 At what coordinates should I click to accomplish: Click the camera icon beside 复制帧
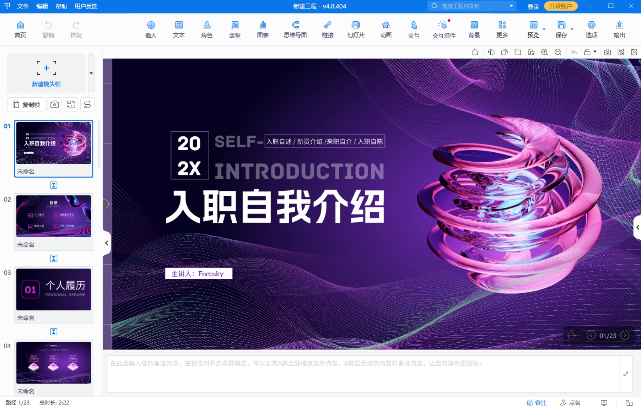coord(54,104)
